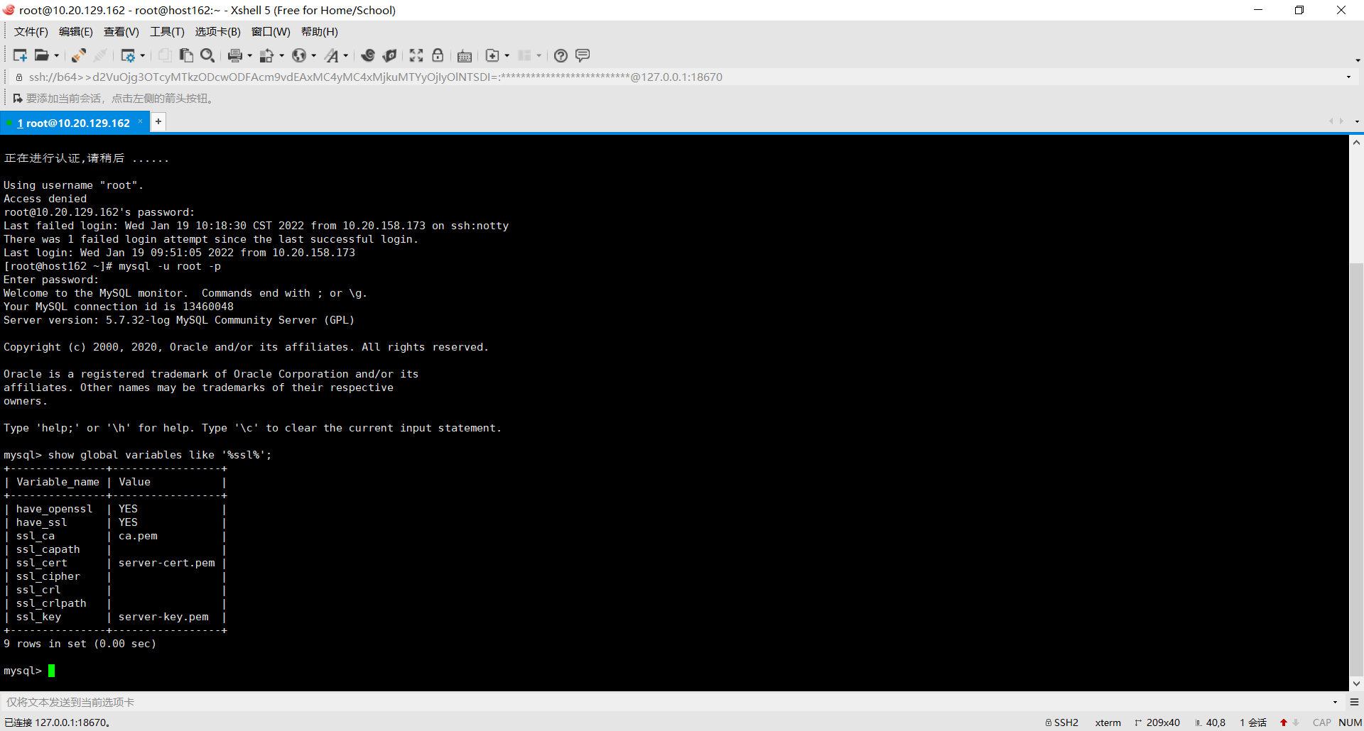
Task: Open the 工具(T) menu
Action: [166, 32]
